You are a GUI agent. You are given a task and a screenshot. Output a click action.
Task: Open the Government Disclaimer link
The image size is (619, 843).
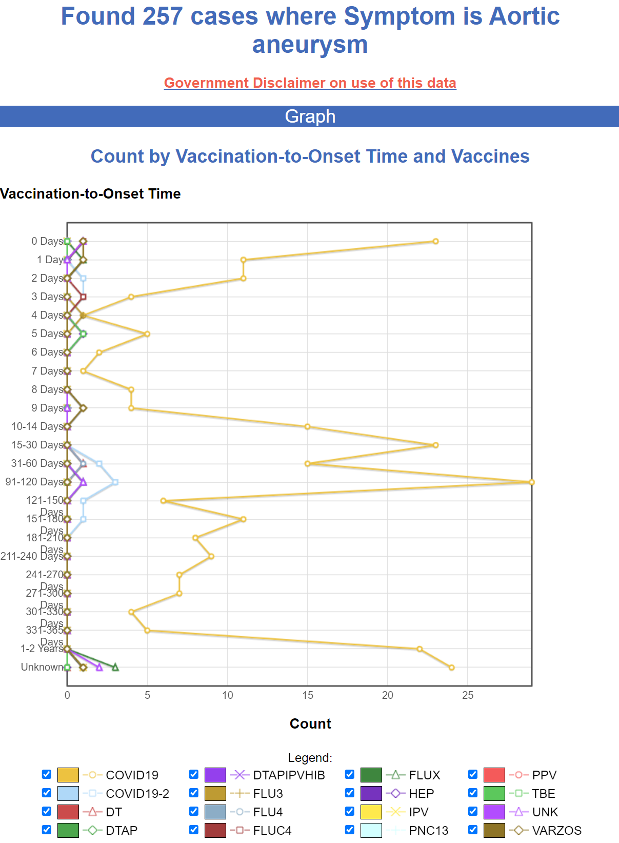coord(310,83)
